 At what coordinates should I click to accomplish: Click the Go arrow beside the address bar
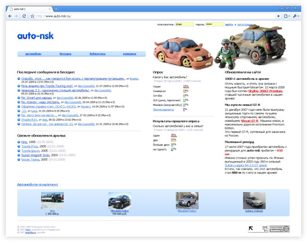pos(279,16)
